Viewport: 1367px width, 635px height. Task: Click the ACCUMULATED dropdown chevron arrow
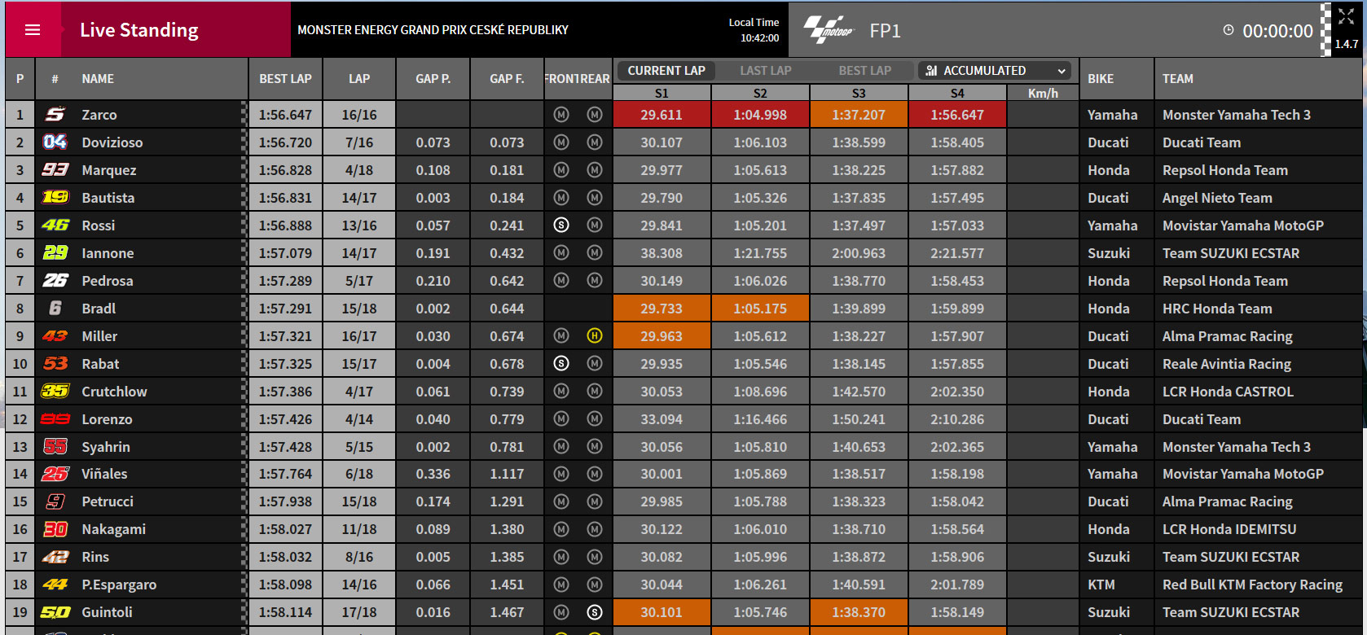1062,71
